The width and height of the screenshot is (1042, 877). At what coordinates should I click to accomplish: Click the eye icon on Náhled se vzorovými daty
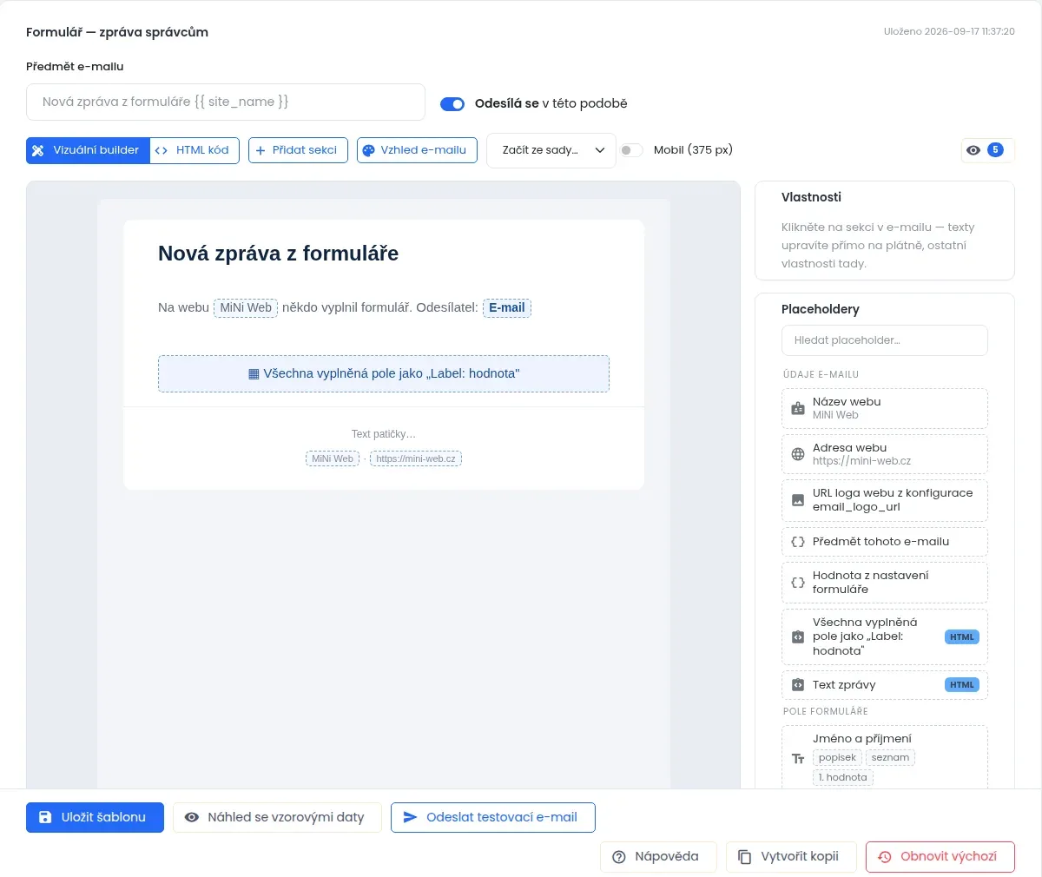coord(192,817)
